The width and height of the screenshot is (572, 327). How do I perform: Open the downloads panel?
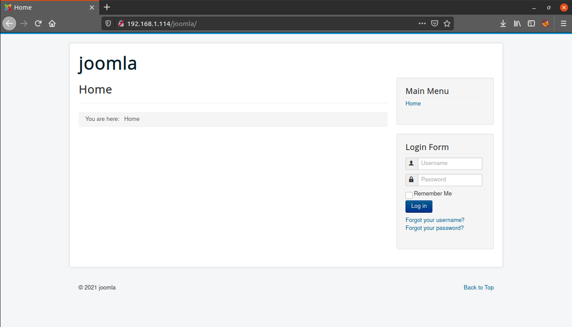tap(503, 23)
